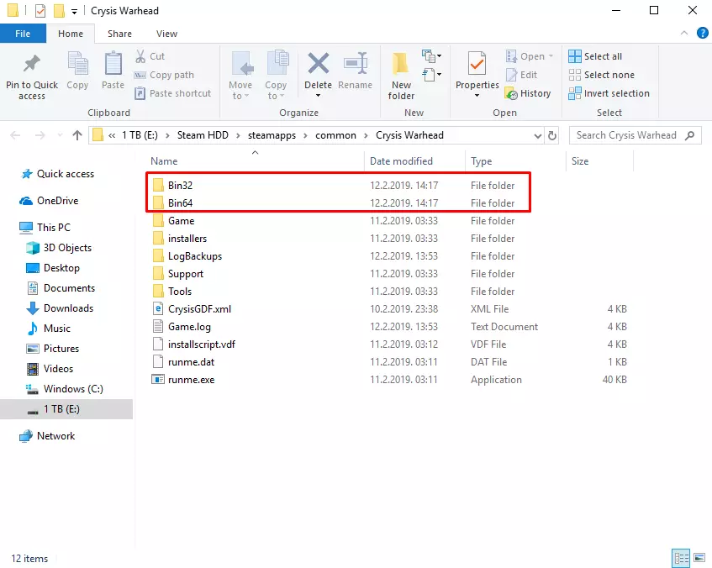712x568 pixels.
Task: Click the Properties checkmark icon
Action: pyautogui.click(x=477, y=64)
